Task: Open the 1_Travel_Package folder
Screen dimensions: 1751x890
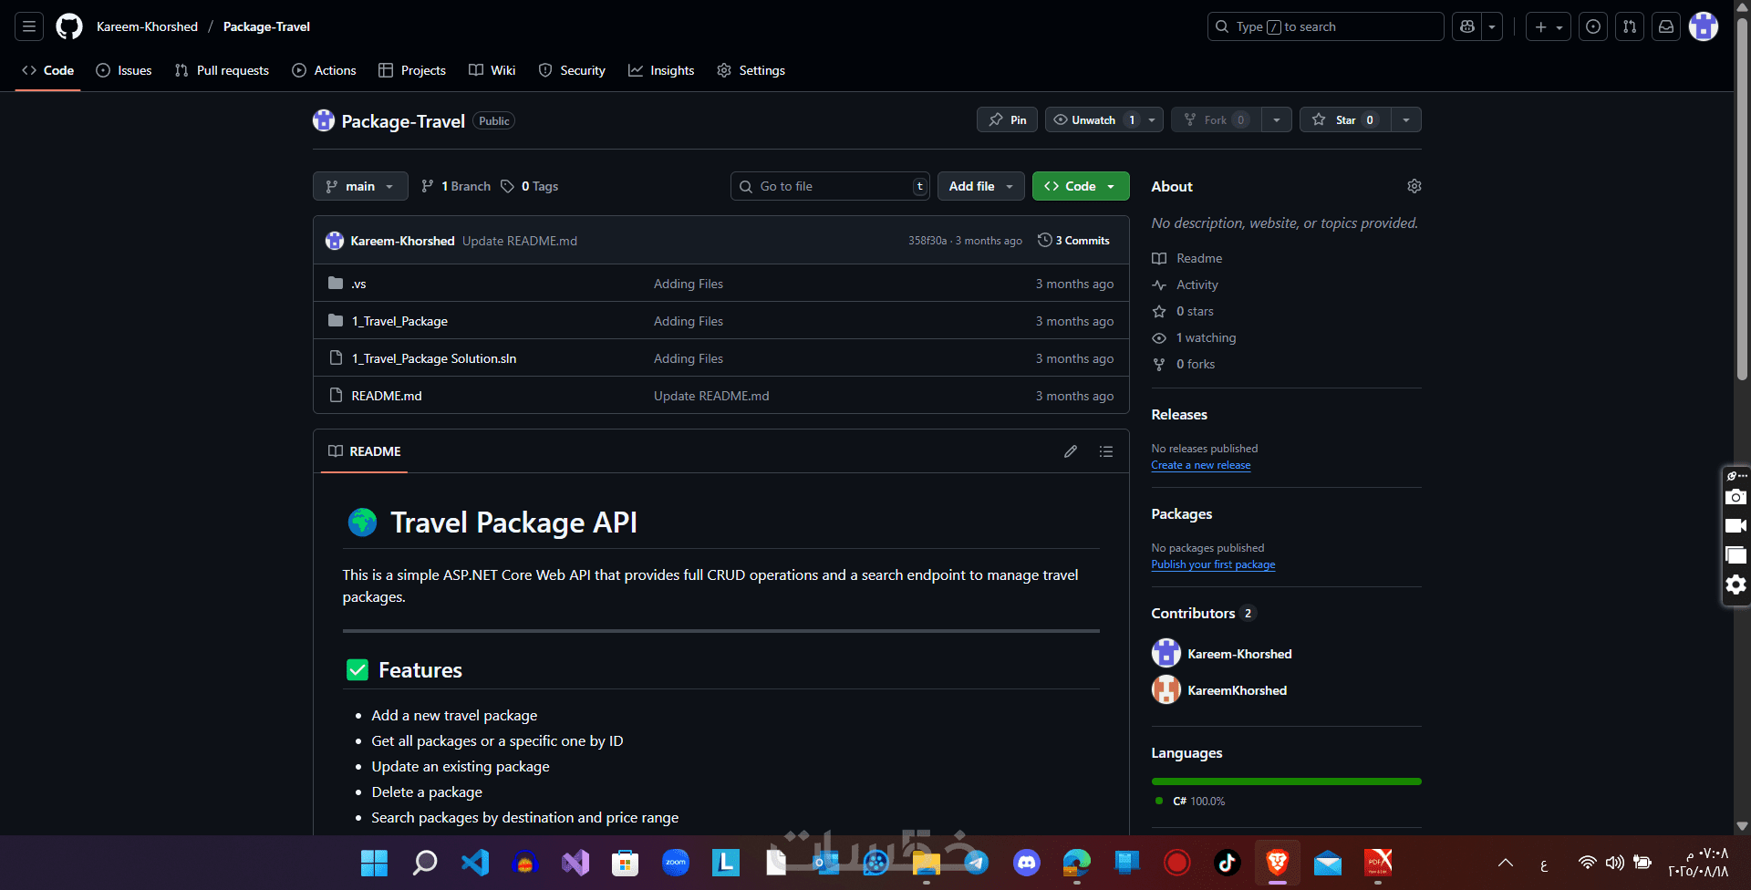Action: click(x=399, y=321)
